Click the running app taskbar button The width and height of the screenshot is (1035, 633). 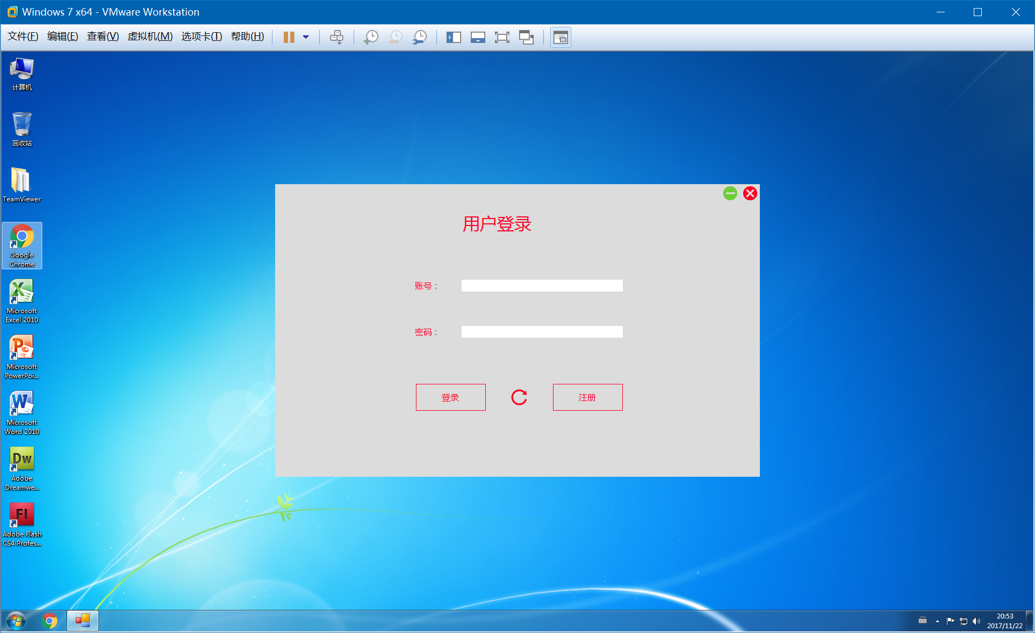pos(82,621)
